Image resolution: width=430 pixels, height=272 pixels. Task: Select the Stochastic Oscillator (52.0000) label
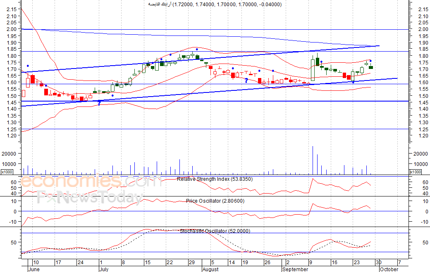(215, 231)
